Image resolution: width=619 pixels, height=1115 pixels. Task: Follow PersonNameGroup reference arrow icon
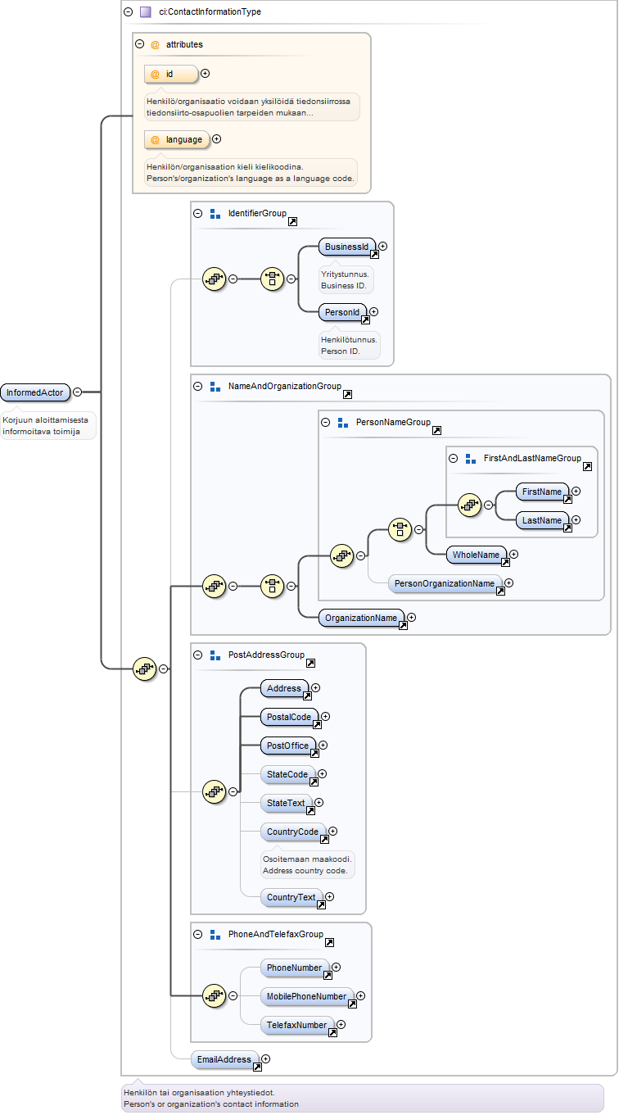point(436,430)
